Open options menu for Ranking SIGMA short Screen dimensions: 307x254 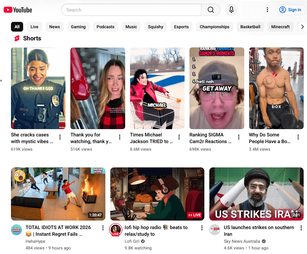pyautogui.click(x=239, y=137)
